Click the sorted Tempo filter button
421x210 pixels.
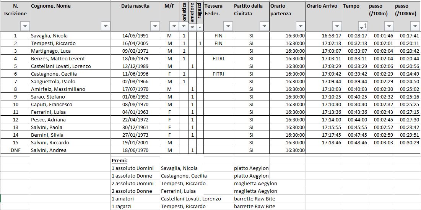point(362,26)
